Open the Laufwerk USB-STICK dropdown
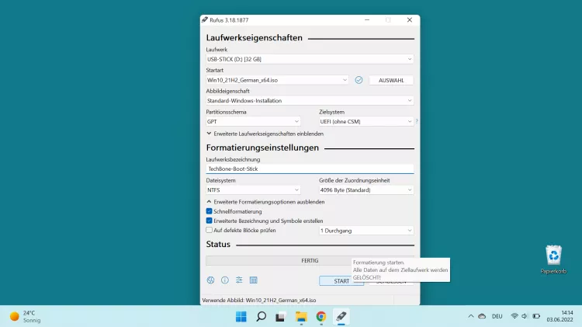Screen dimensions: 582x327 [310, 59]
